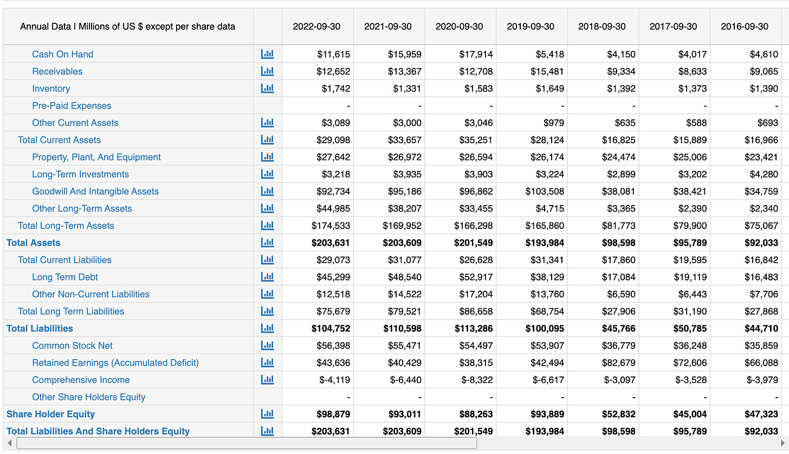Open chart icon for Total Liabilities row
The image size is (789, 454).
coord(267,328)
